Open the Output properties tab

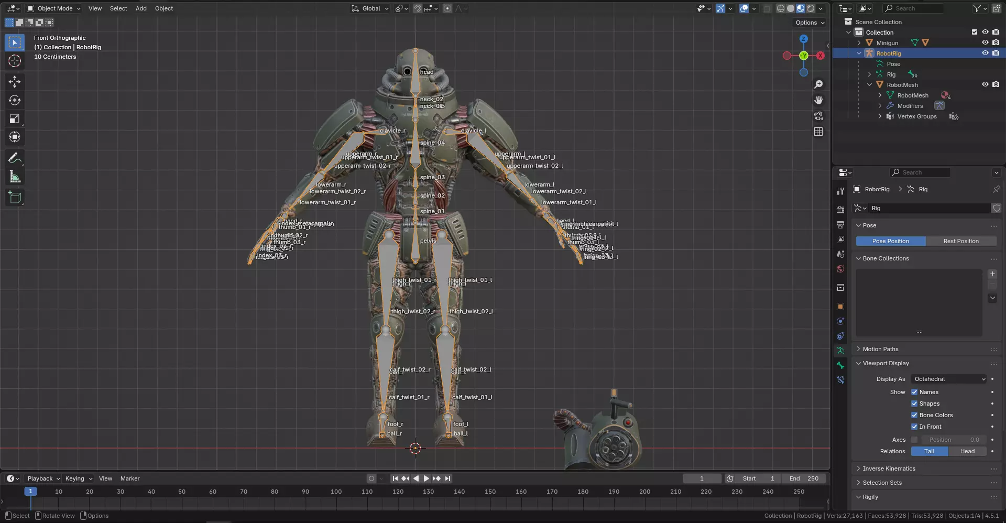tap(840, 224)
